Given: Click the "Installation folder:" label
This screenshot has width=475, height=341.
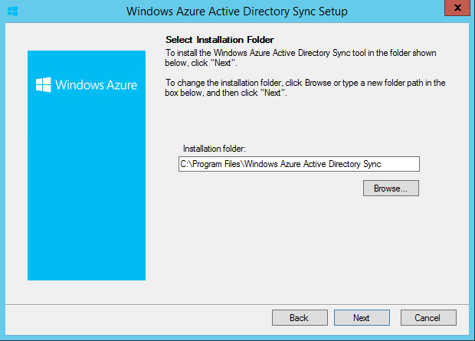Looking at the screenshot, I should pyautogui.click(x=215, y=149).
